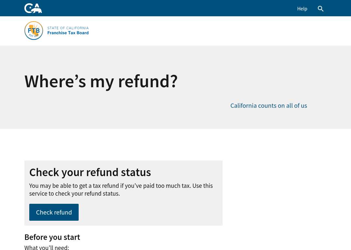351x250 pixels.
Task: Click the line 'service to check your refund status'
Action: pos(74,193)
